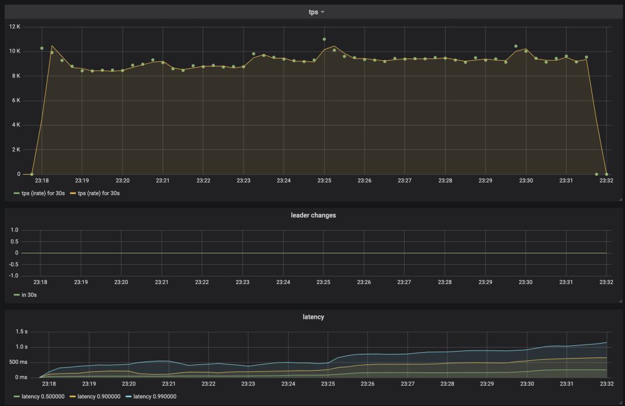Isolate the latency 0.500000 series label

pyautogui.click(x=43, y=397)
